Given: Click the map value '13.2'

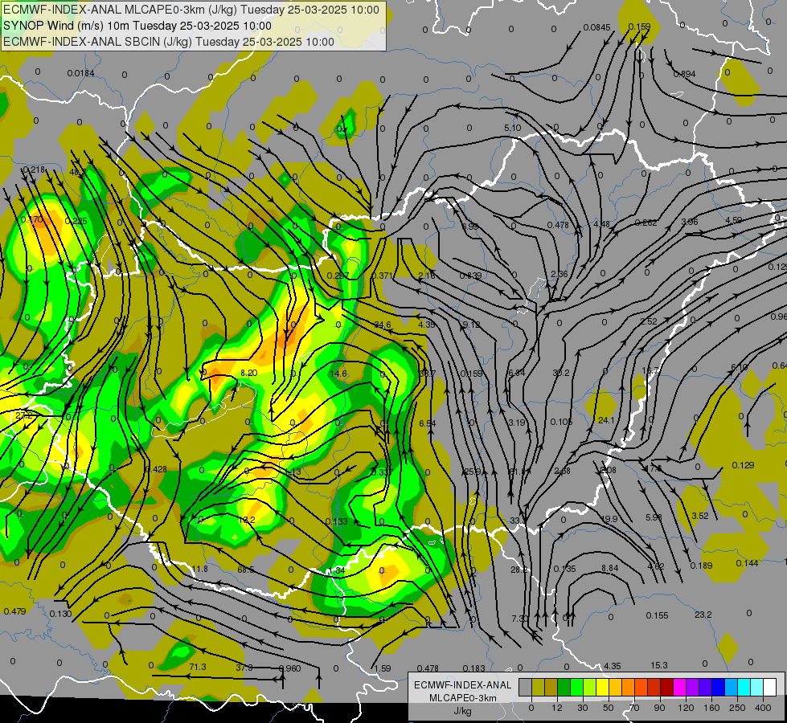Looking at the screenshot, I should [x=247, y=521].
